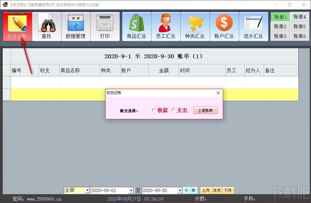Open 流水汇总 ledger summary icon

tap(253, 26)
